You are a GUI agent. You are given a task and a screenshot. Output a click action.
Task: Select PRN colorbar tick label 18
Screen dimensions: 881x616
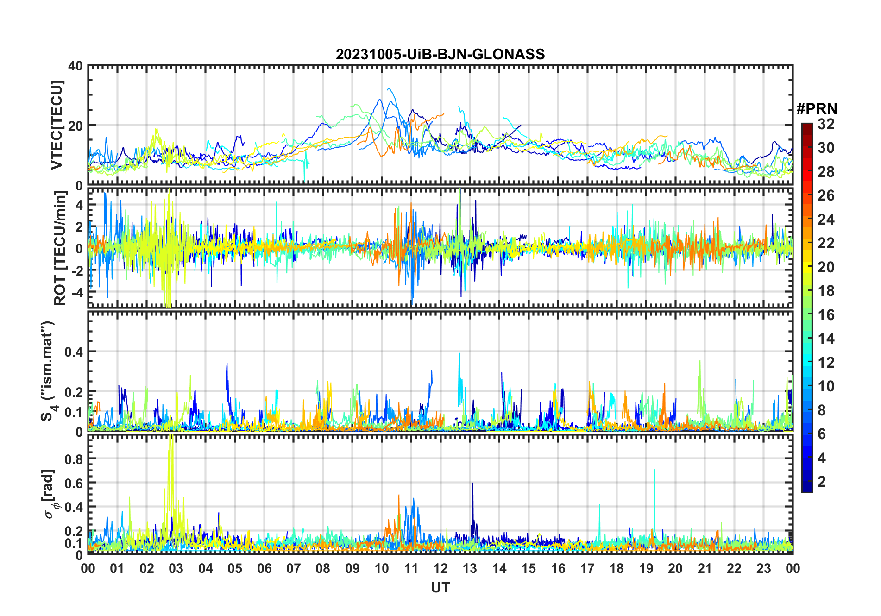(x=826, y=291)
